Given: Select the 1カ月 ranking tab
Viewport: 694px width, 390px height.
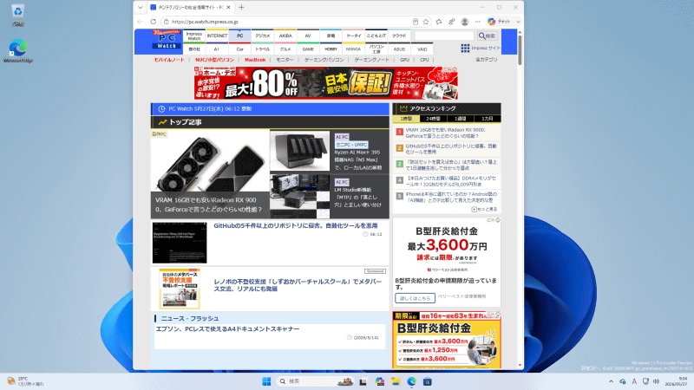Looking at the screenshot, I should (487, 119).
